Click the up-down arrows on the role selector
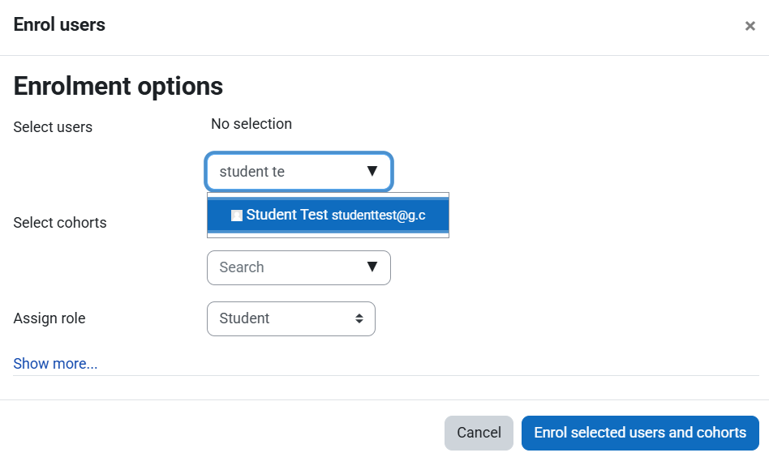769x457 pixels. point(359,318)
